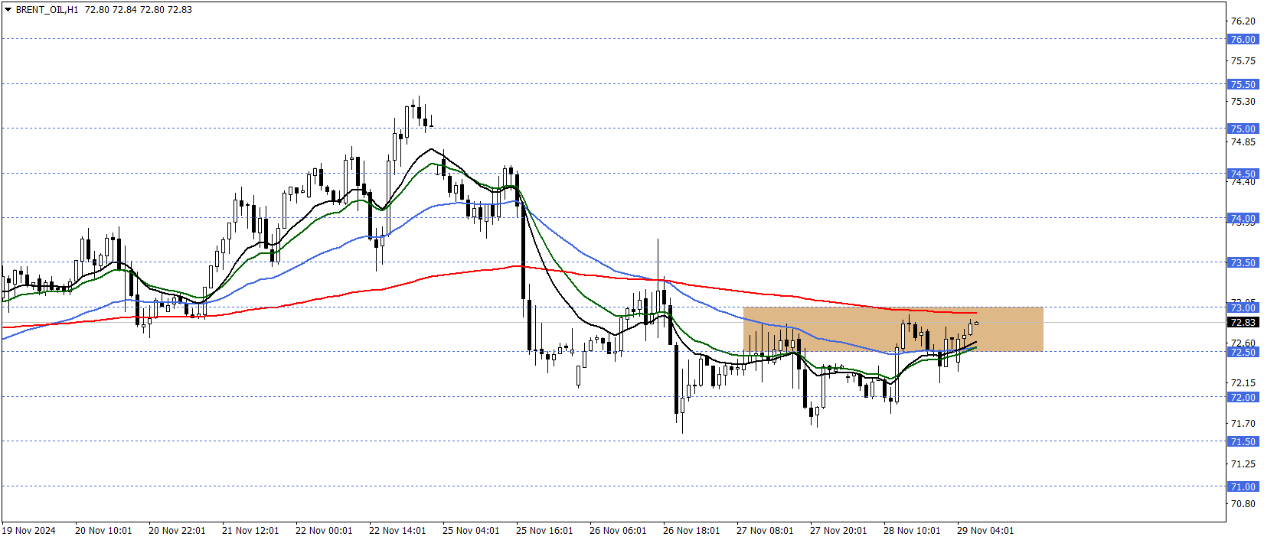1264x540 pixels.
Task: Click the 73.50 level label
Action: pos(1243,262)
